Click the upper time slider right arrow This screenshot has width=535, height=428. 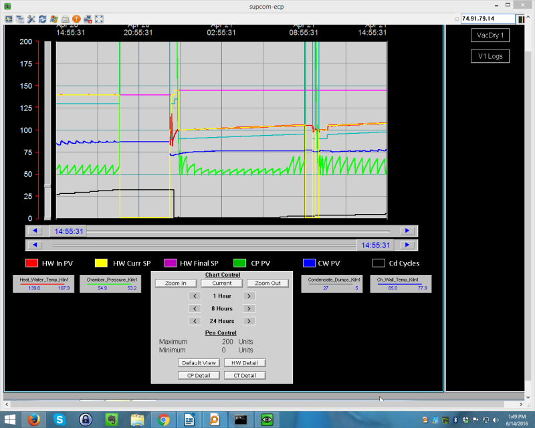click(407, 231)
